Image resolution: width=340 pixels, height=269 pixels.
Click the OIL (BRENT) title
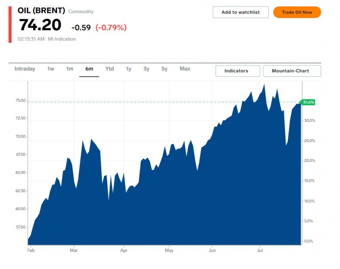(41, 11)
